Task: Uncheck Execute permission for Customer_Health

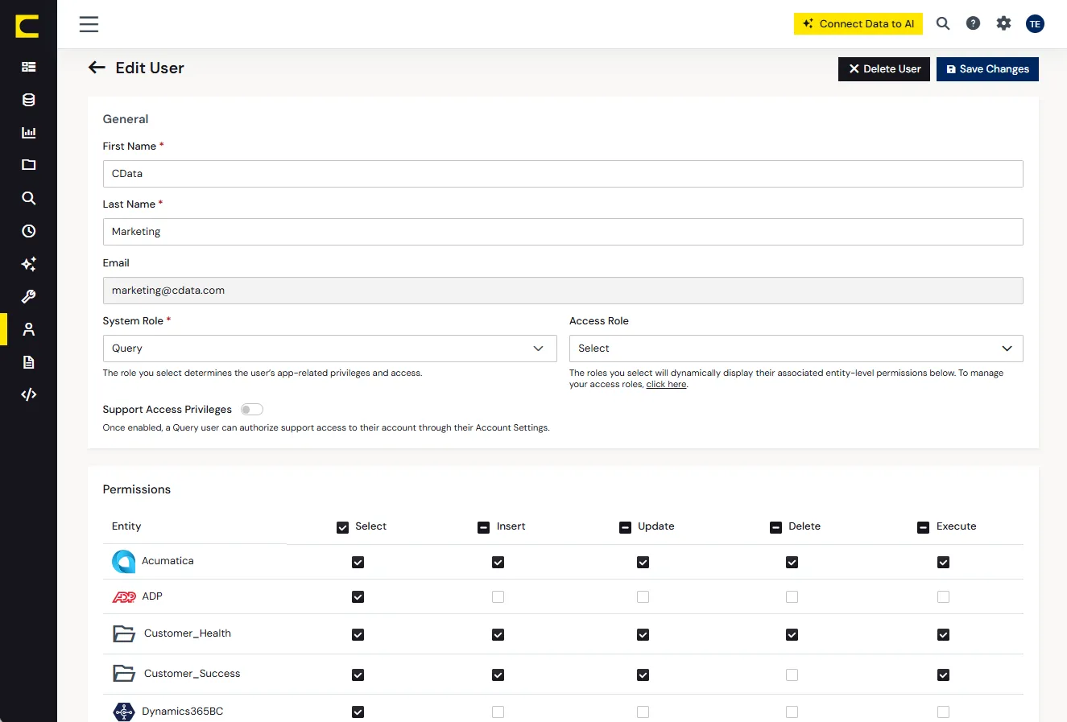Action: (944, 635)
